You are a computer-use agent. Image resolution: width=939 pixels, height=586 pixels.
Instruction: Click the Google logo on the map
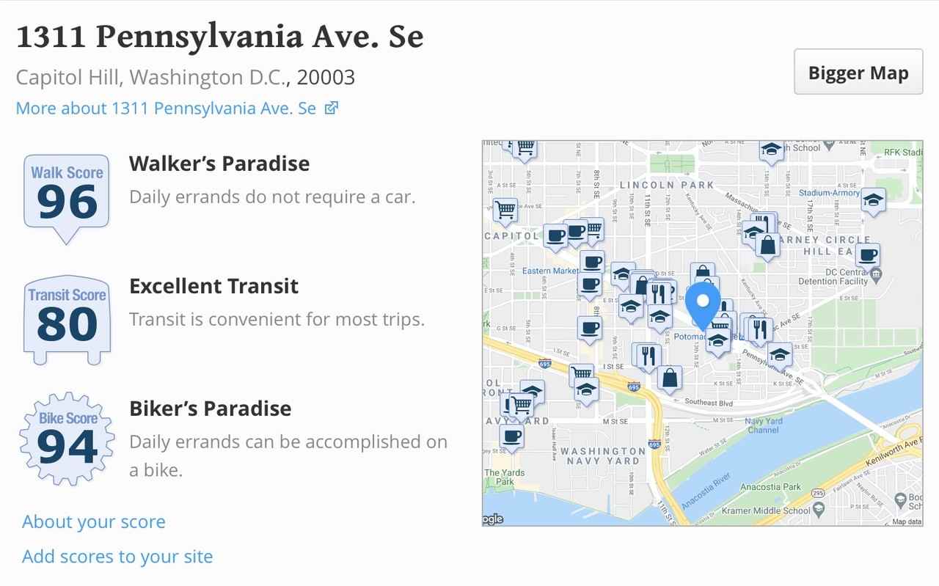pos(492,519)
